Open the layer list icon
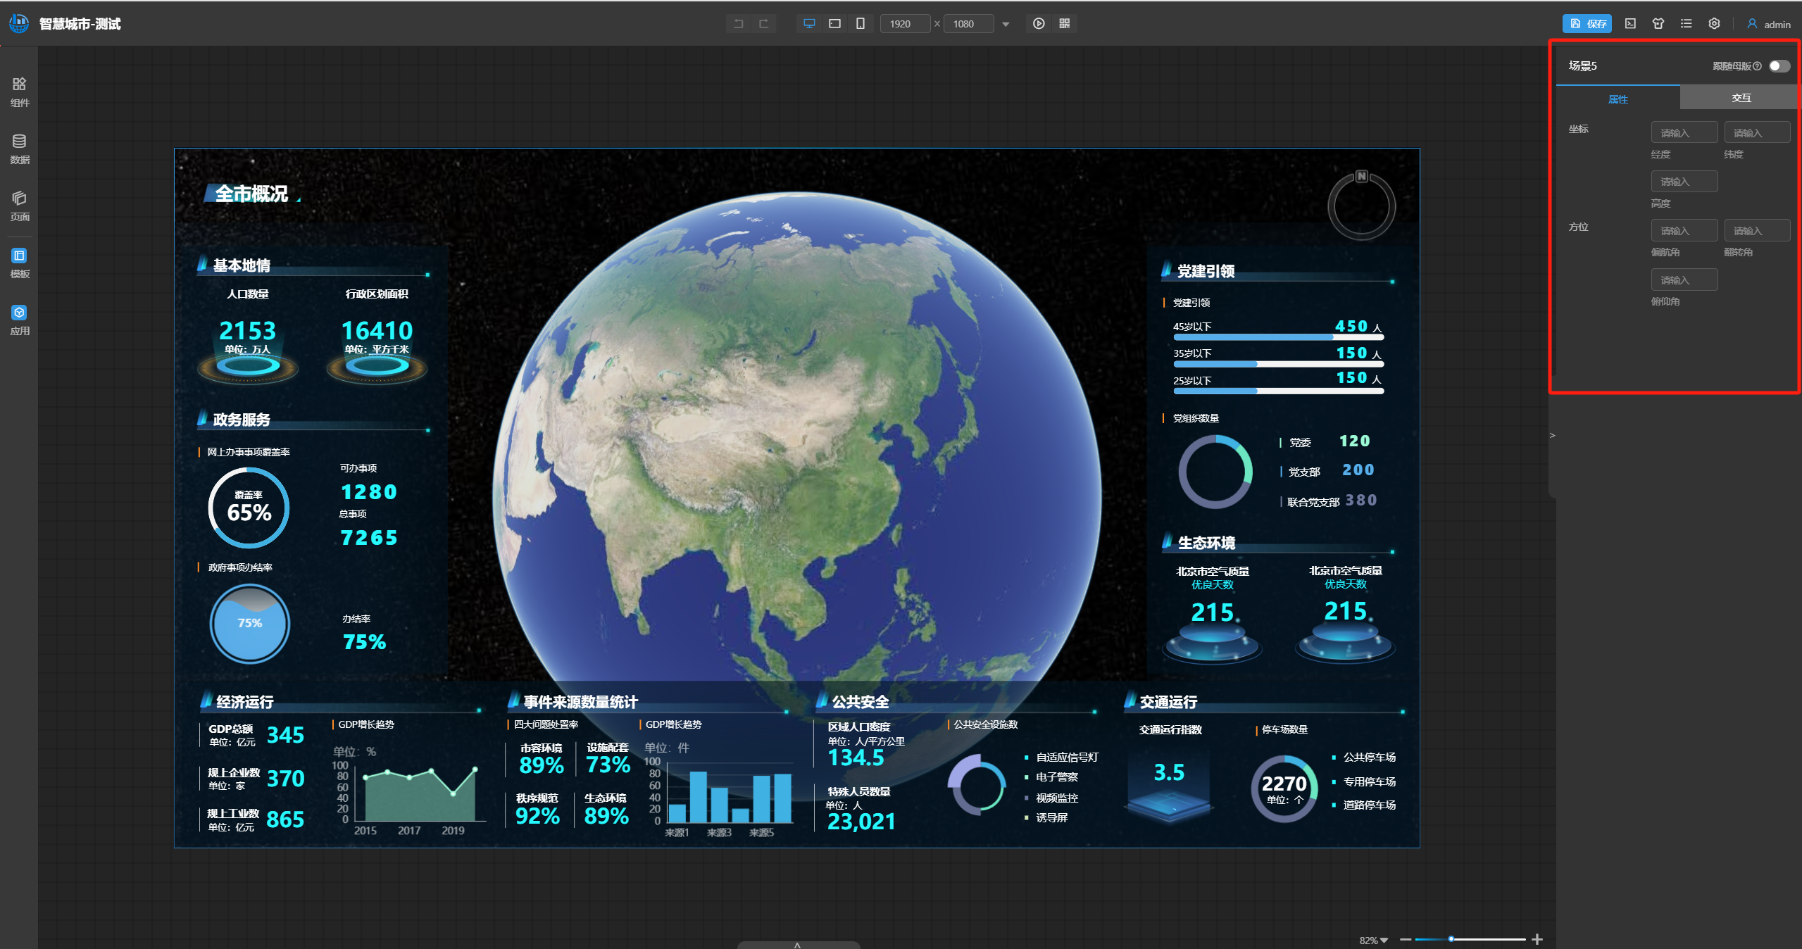Viewport: 1802px width, 949px height. click(x=1686, y=24)
